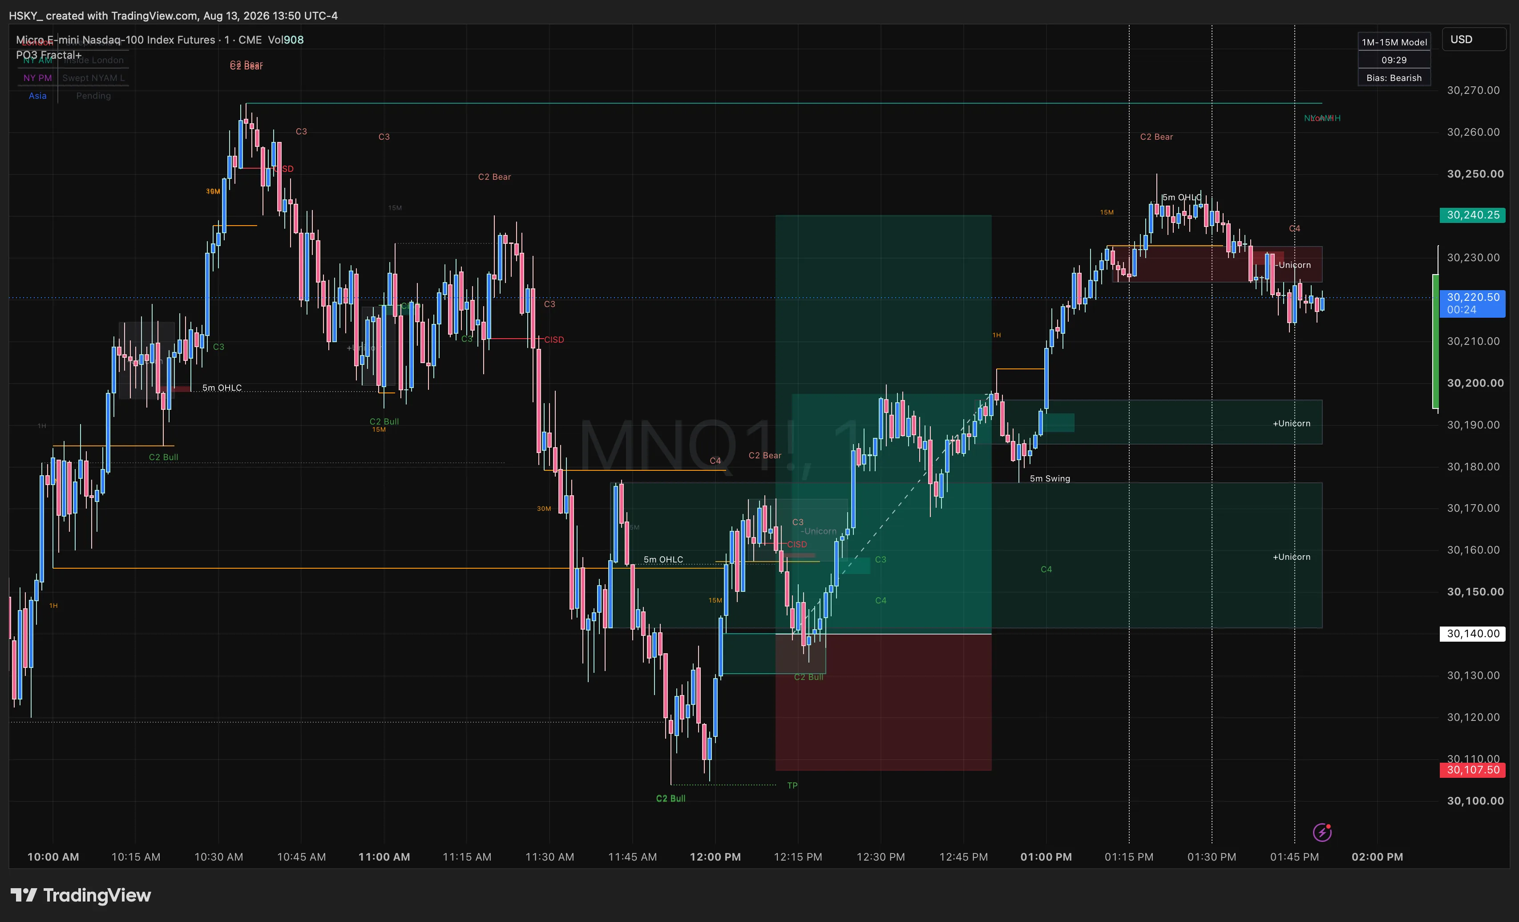Click the '1M-15M Model' table cell
Screen dimensions: 1519x922
pyautogui.click(x=1394, y=42)
